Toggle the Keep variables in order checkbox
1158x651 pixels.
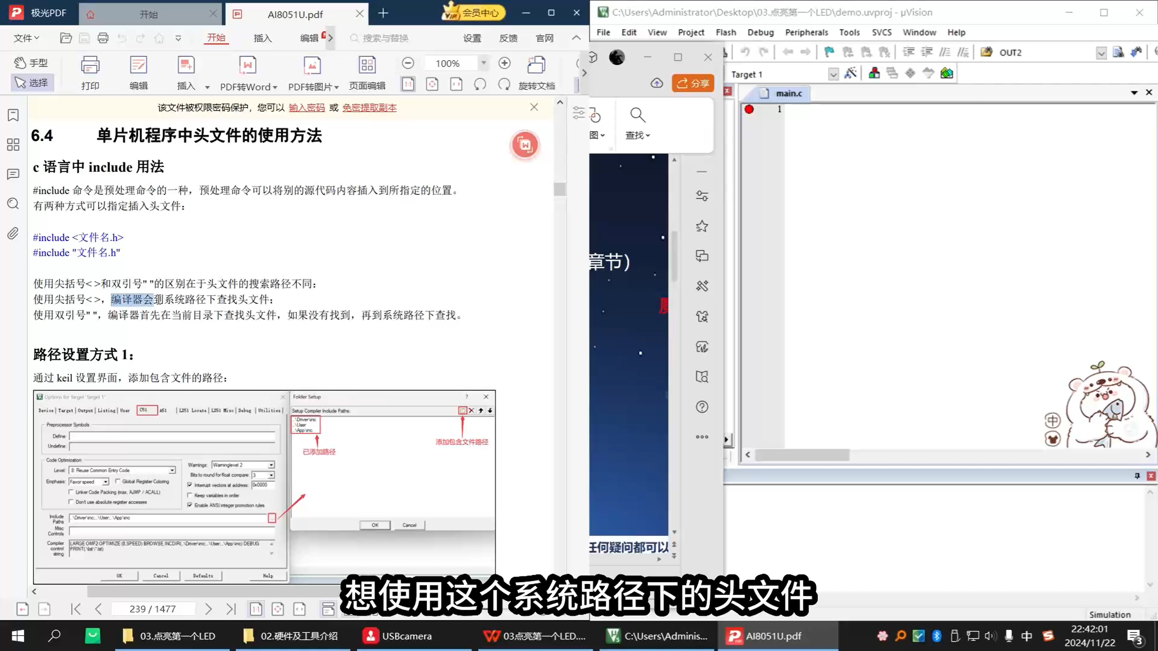pos(190,495)
